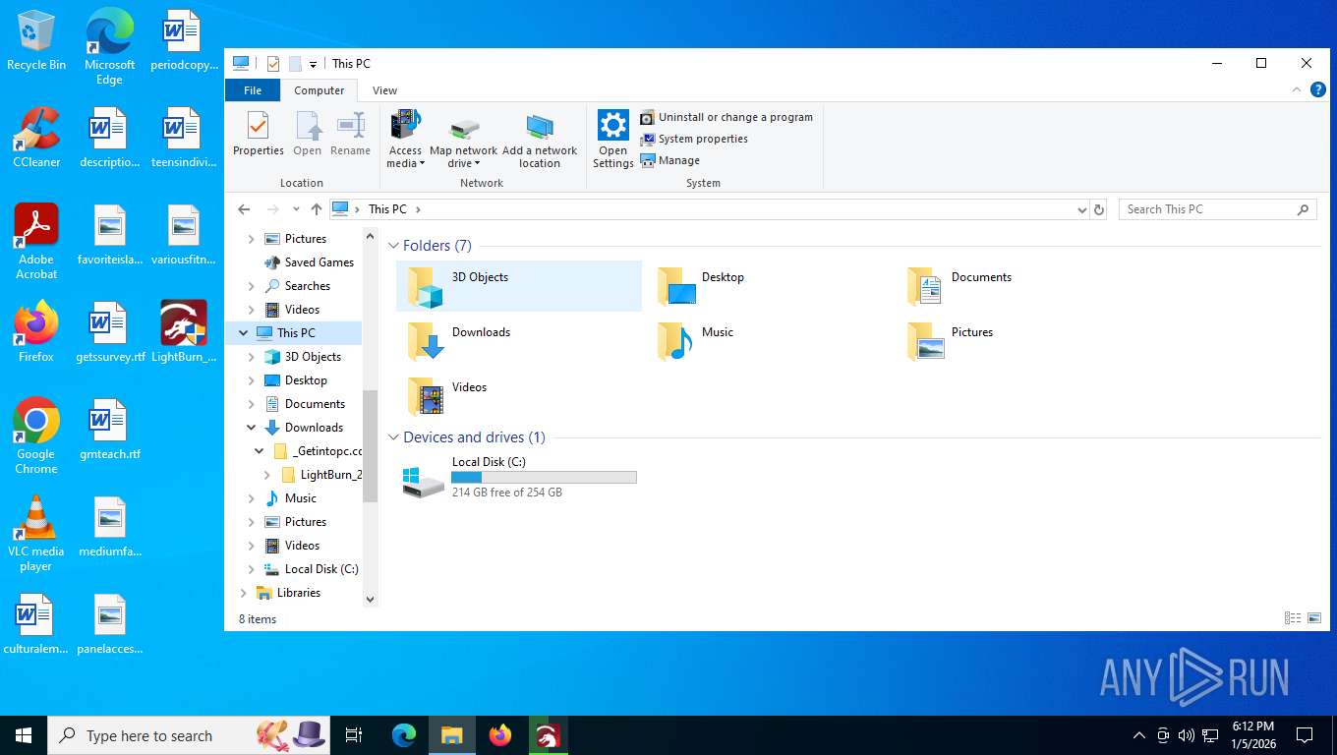Screen dimensions: 1337x755
Task: Collapse the Folders (7) group
Action: pos(393,246)
